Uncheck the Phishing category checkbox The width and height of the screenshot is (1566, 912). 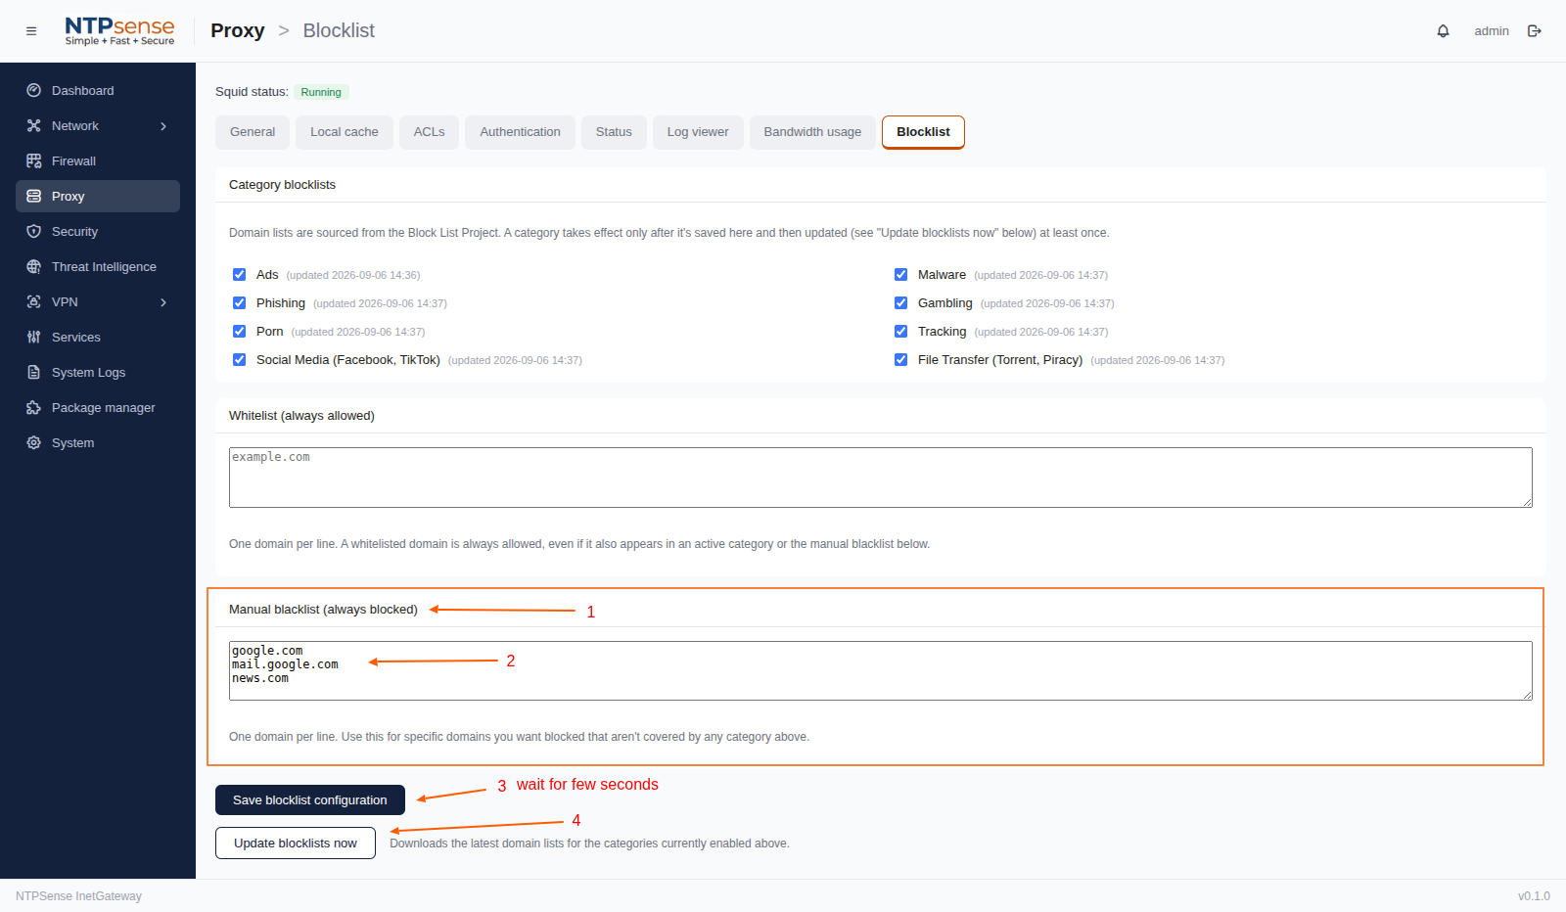coord(239,303)
